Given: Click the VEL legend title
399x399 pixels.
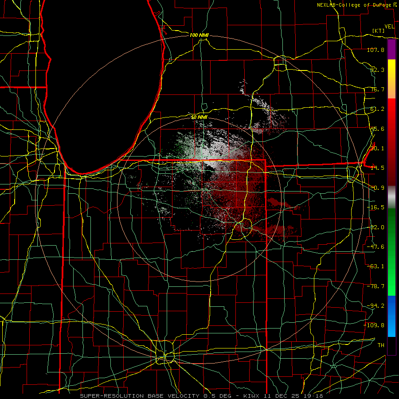Looking at the screenshot, I should [390, 27].
